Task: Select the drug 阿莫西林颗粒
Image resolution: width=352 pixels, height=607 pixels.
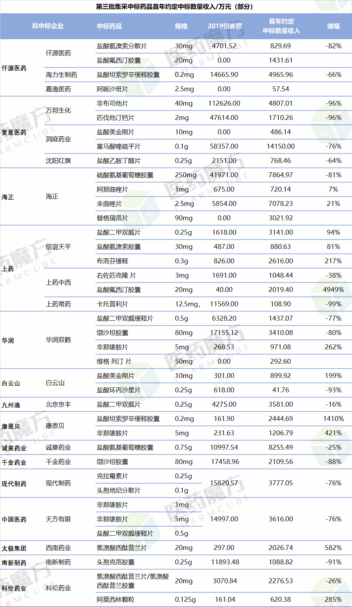Action: pos(116,600)
